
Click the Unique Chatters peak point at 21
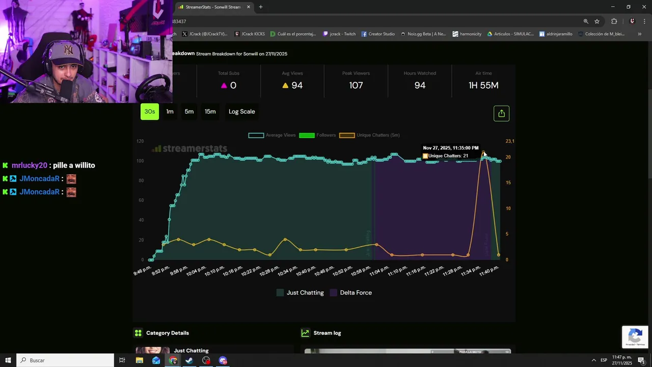(483, 152)
